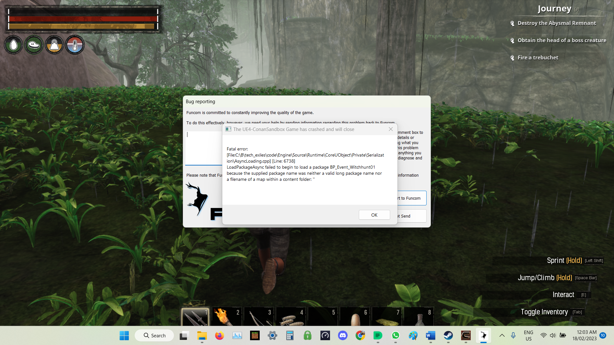This screenshot has height=345, width=614.
Task: Open Steam from the taskbar
Action: coord(448,335)
